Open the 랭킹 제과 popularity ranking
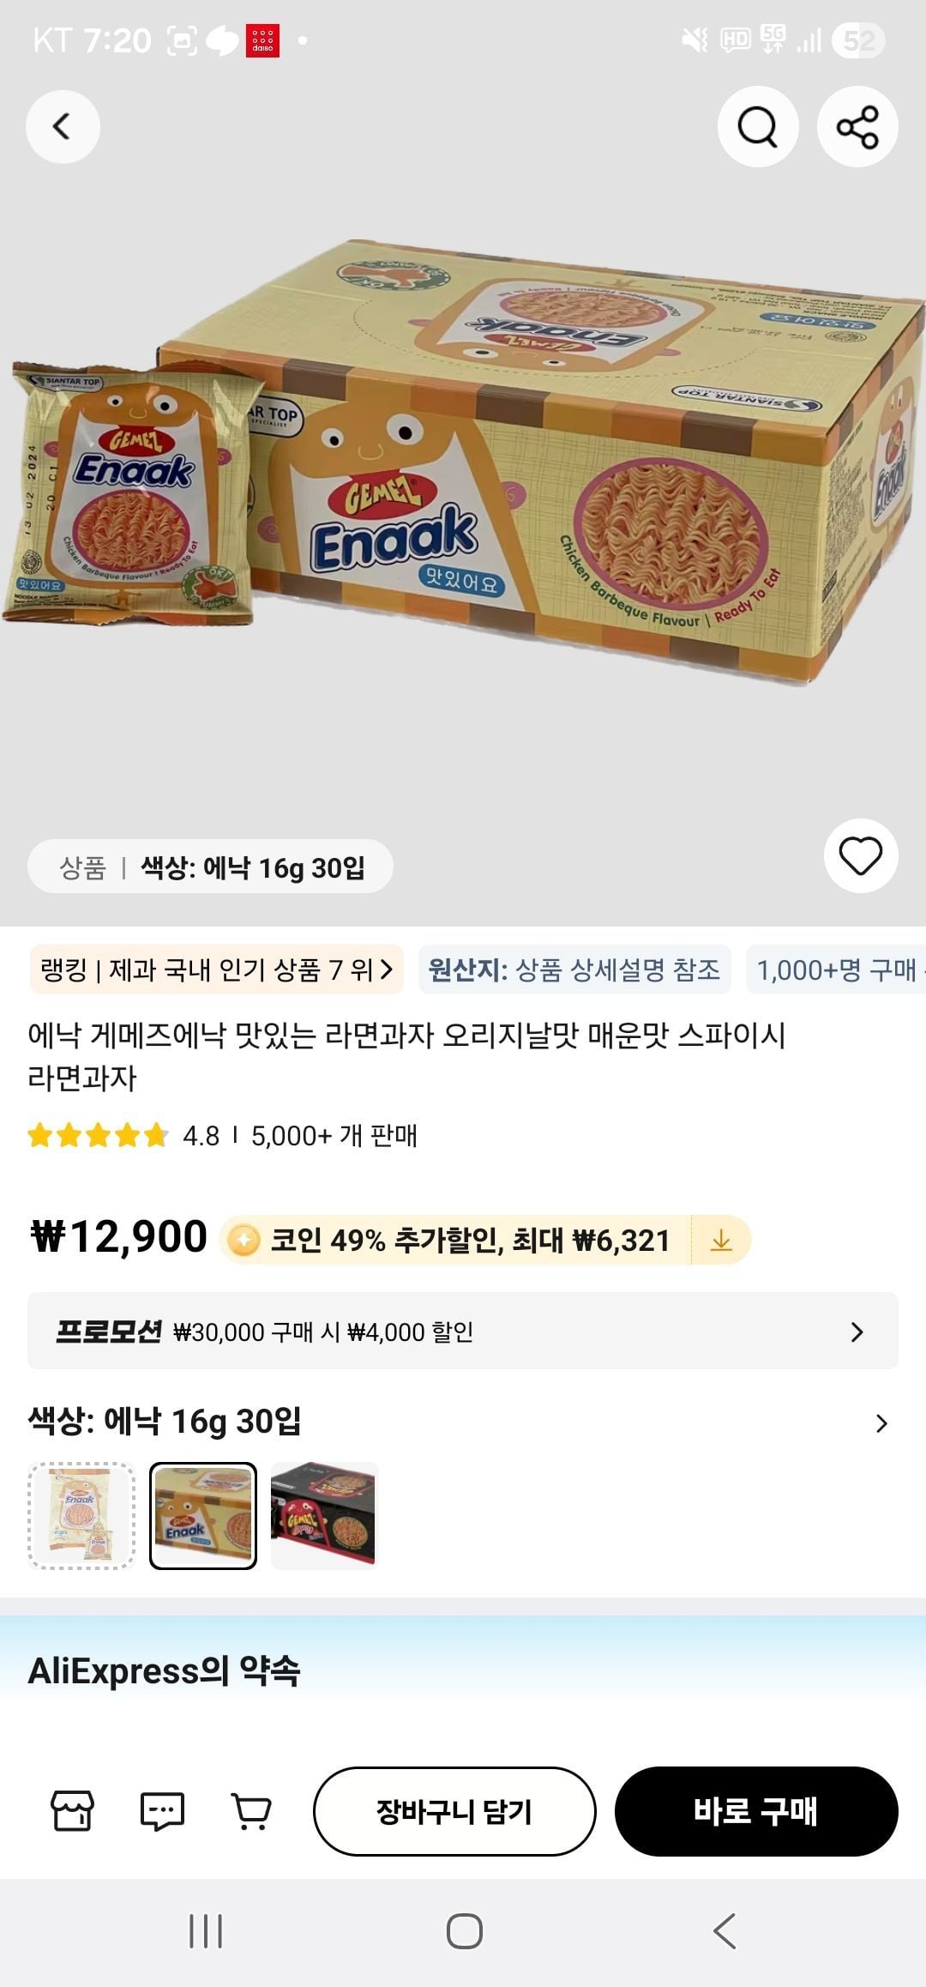The height and width of the screenshot is (1987, 926). [216, 970]
